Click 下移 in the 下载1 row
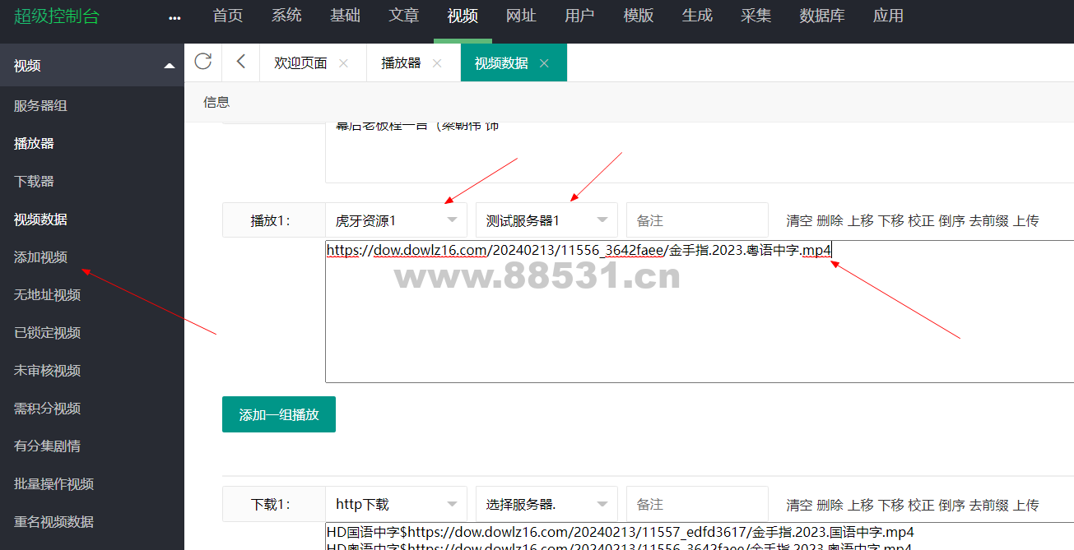The width and height of the screenshot is (1074, 550). point(890,505)
